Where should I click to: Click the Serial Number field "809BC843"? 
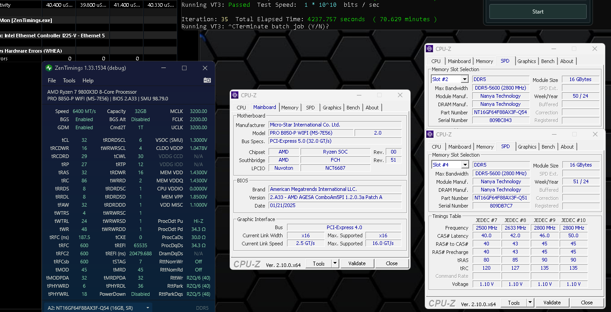point(500,121)
